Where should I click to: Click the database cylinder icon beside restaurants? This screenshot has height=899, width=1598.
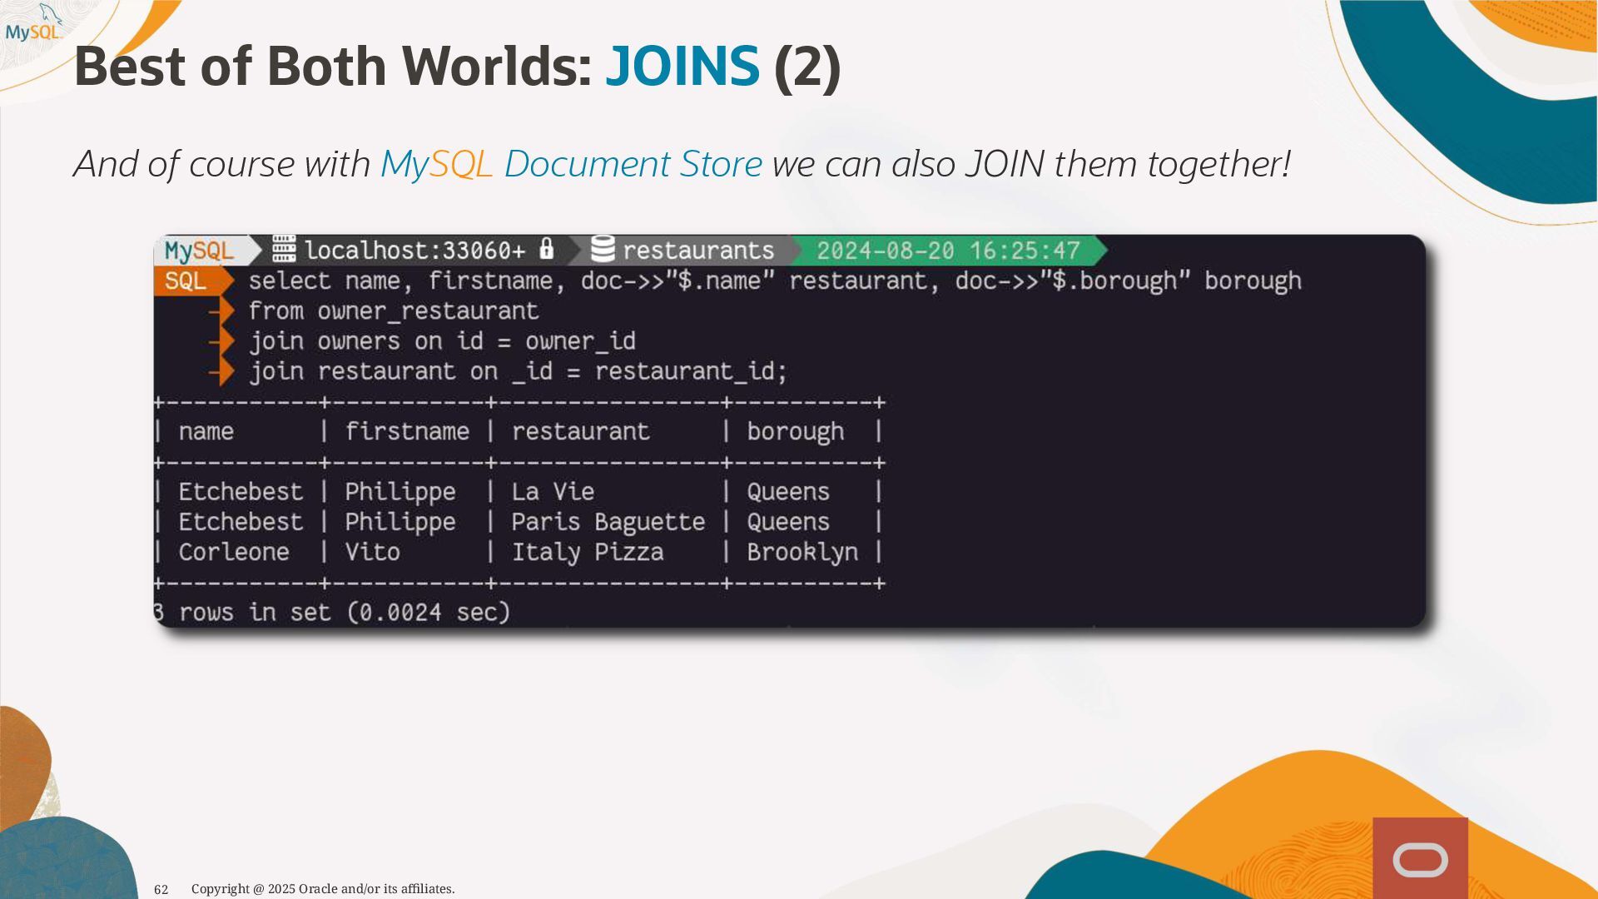click(603, 249)
